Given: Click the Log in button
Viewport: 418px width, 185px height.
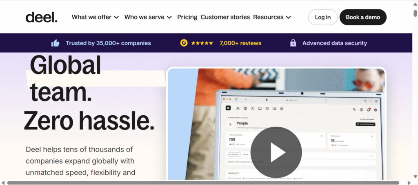Looking at the screenshot, I should [x=322, y=17].
